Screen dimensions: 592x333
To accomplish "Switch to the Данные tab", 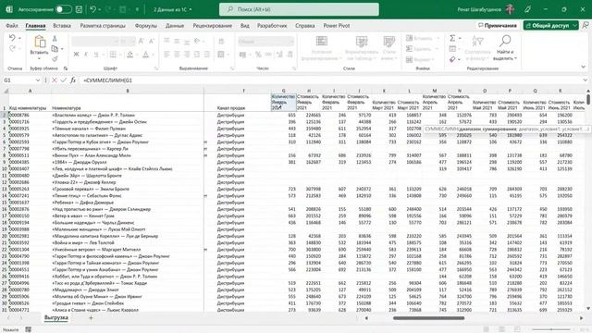I will pyautogui.click(x=175, y=26).
